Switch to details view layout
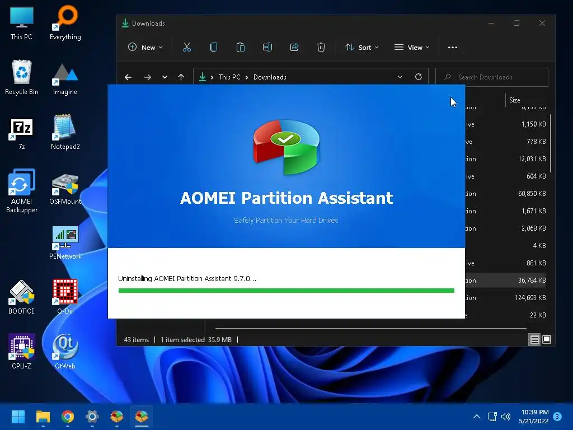The height and width of the screenshot is (430, 573). [534, 340]
